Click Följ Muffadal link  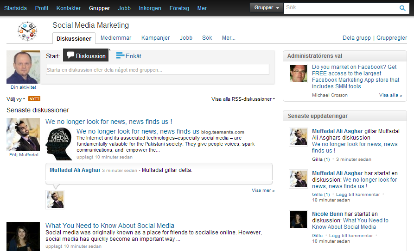click(24, 155)
